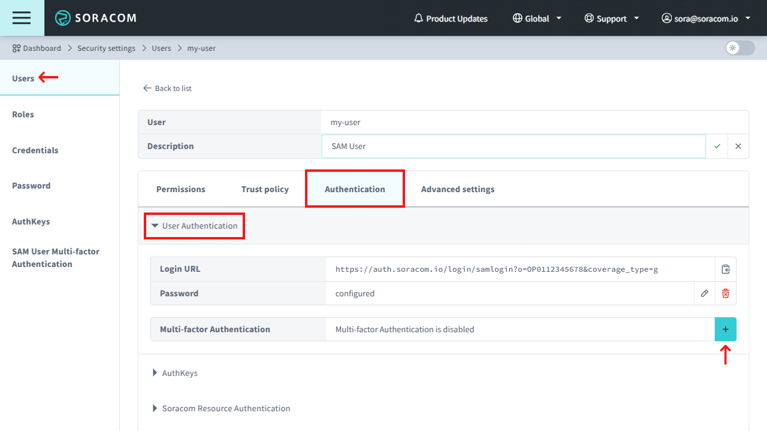Check Product Updates notifications bell
Viewport: 767px width, 431px height.
[x=451, y=18]
